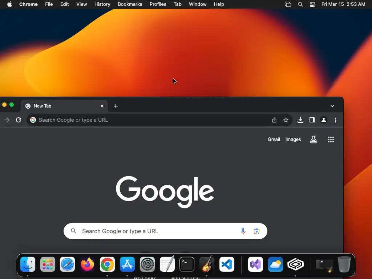Open Spotlight search in the menu bar
This screenshot has width=372, height=279.
[300, 4]
